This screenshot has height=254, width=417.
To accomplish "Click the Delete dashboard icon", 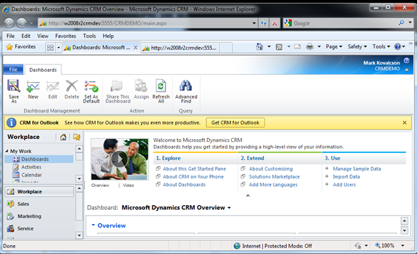I will (x=72, y=86).
